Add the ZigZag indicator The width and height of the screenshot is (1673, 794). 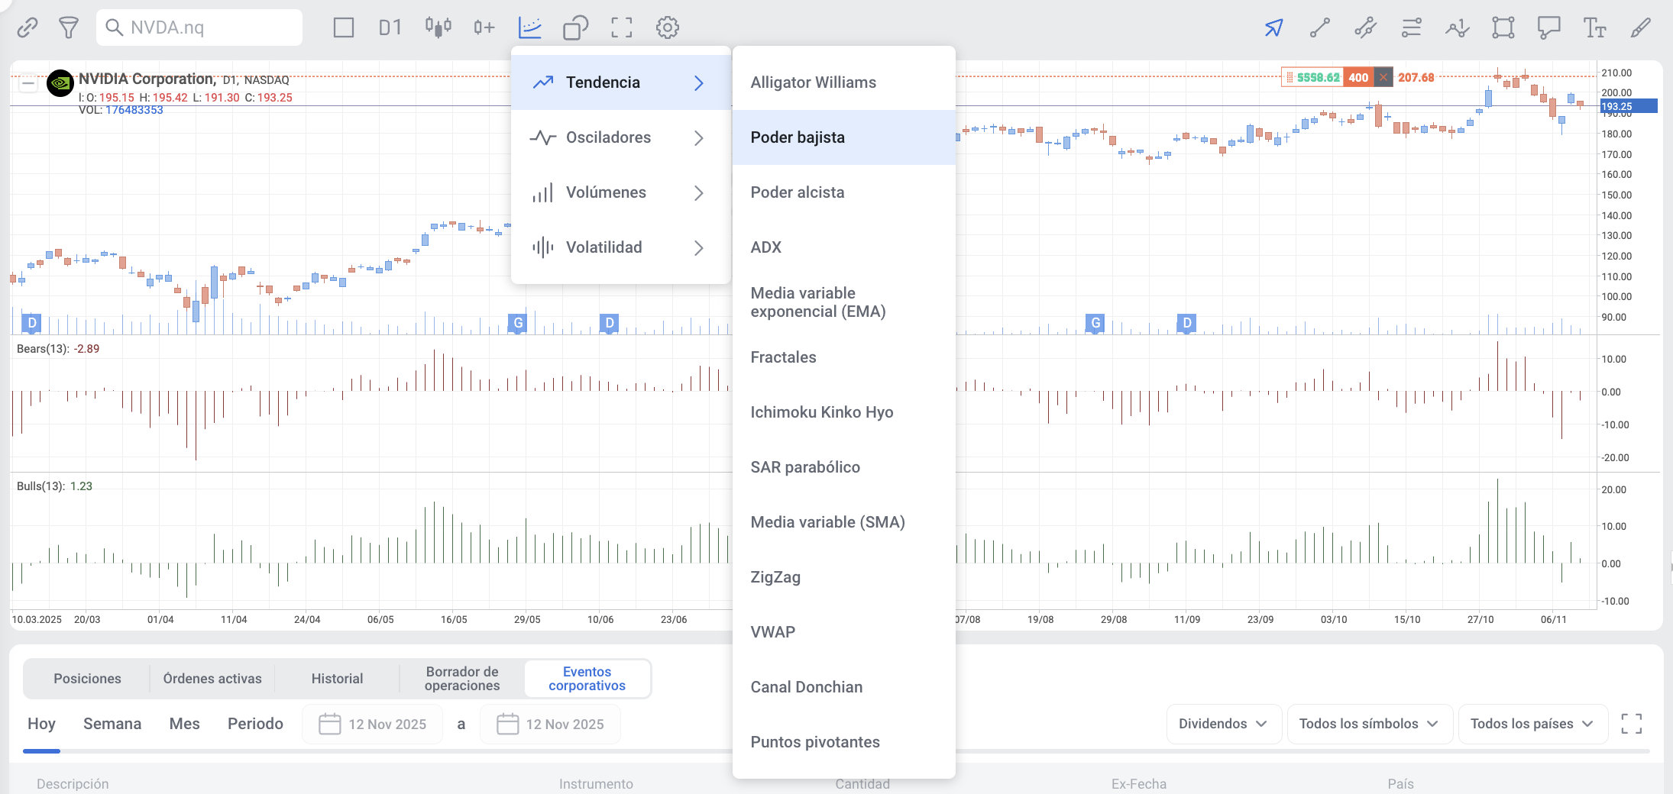(x=844, y=577)
